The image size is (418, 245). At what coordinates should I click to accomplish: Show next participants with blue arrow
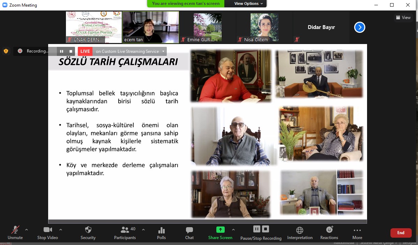coord(360,27)
